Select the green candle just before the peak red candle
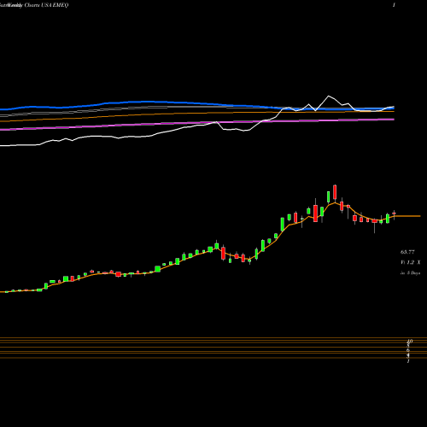This screenshot has height=427, width=427. point(328,196)
